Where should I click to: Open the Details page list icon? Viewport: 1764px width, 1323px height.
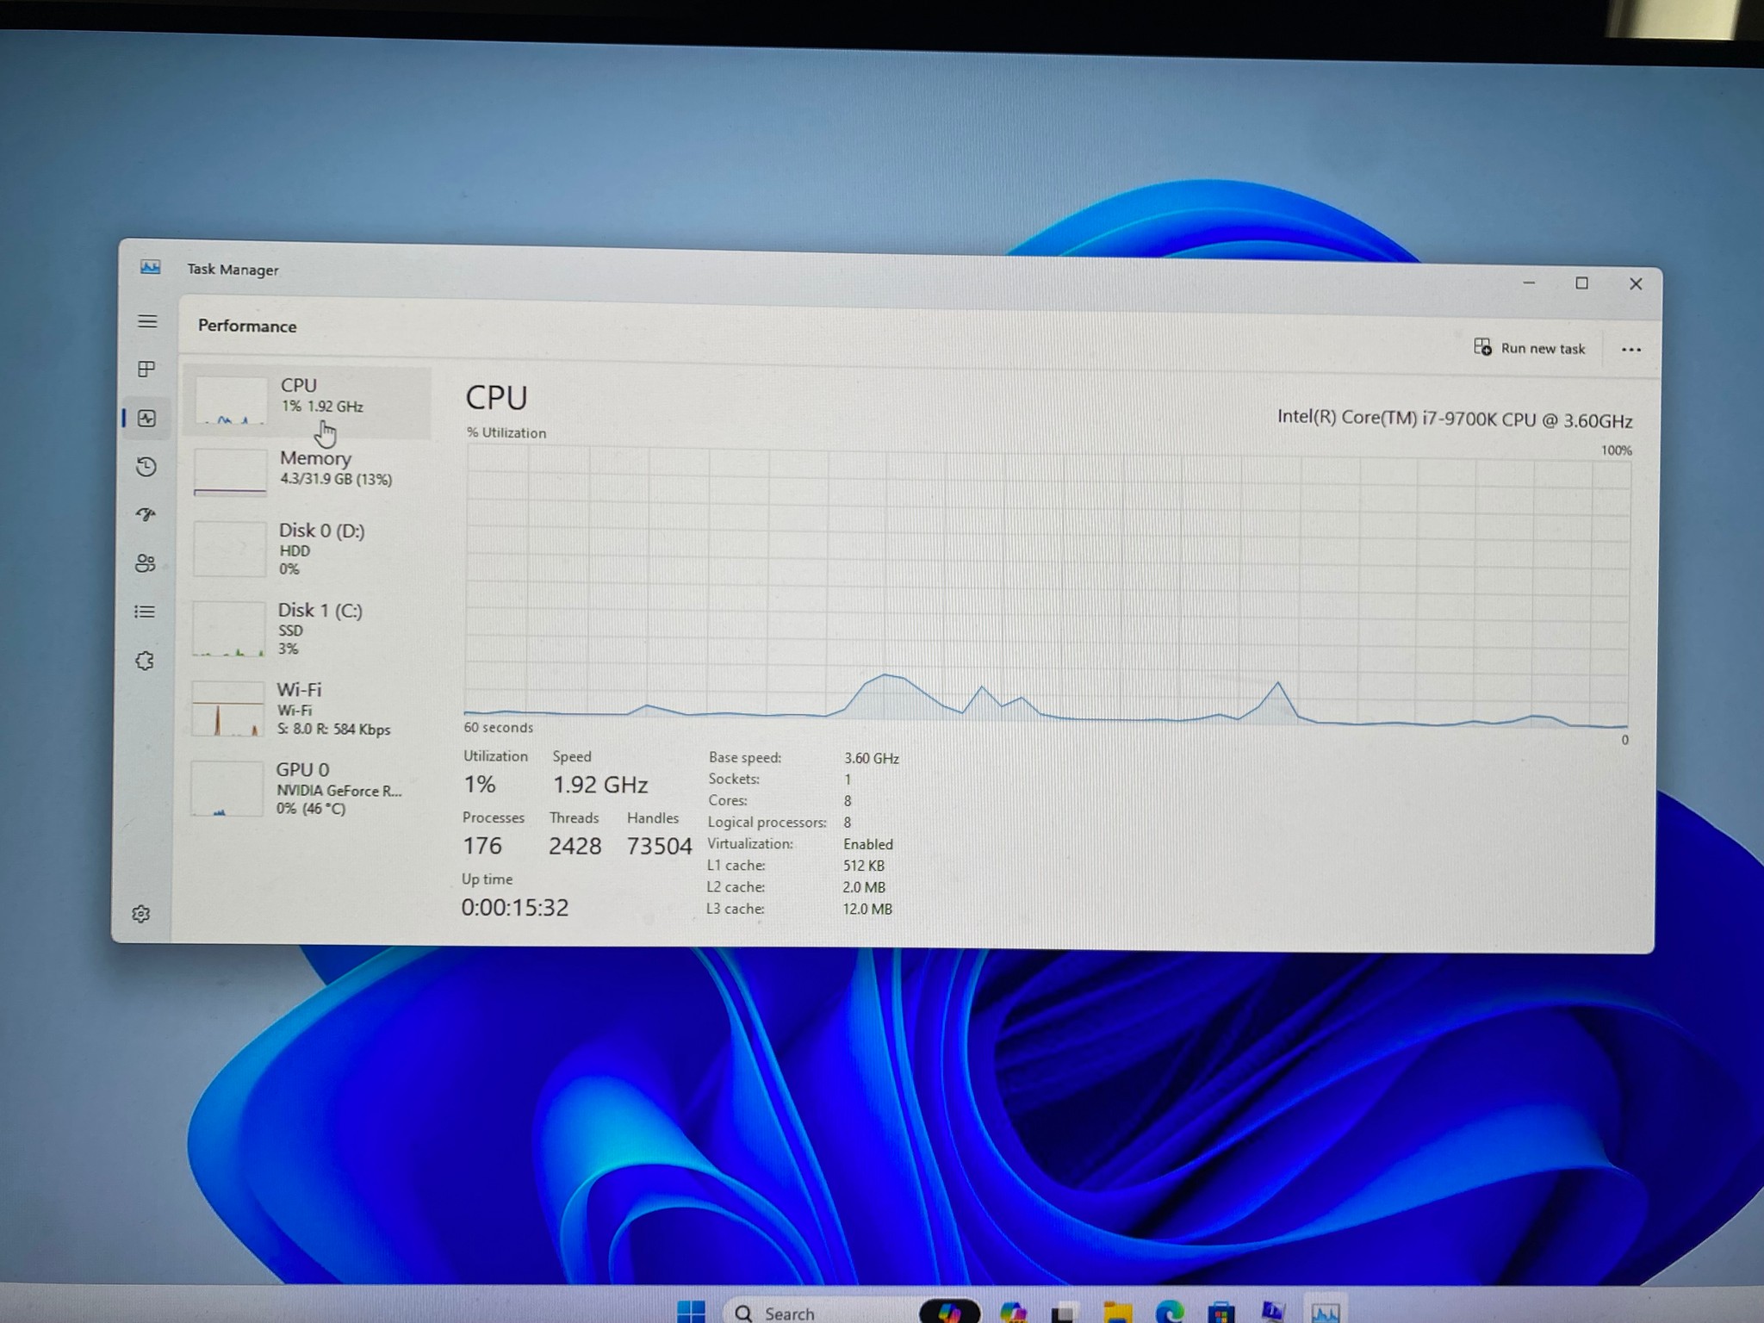click(x=145, y=612)
